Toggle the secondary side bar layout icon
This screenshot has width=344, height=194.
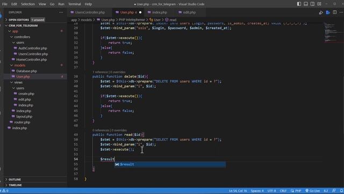point(312,4)
